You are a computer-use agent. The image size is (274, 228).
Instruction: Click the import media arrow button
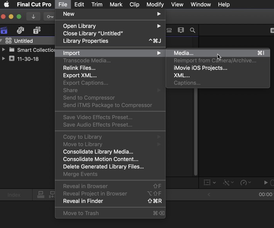click(33, 16)
